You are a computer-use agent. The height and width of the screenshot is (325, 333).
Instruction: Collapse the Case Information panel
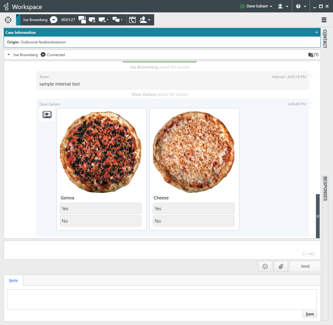[x=317, y=32]
